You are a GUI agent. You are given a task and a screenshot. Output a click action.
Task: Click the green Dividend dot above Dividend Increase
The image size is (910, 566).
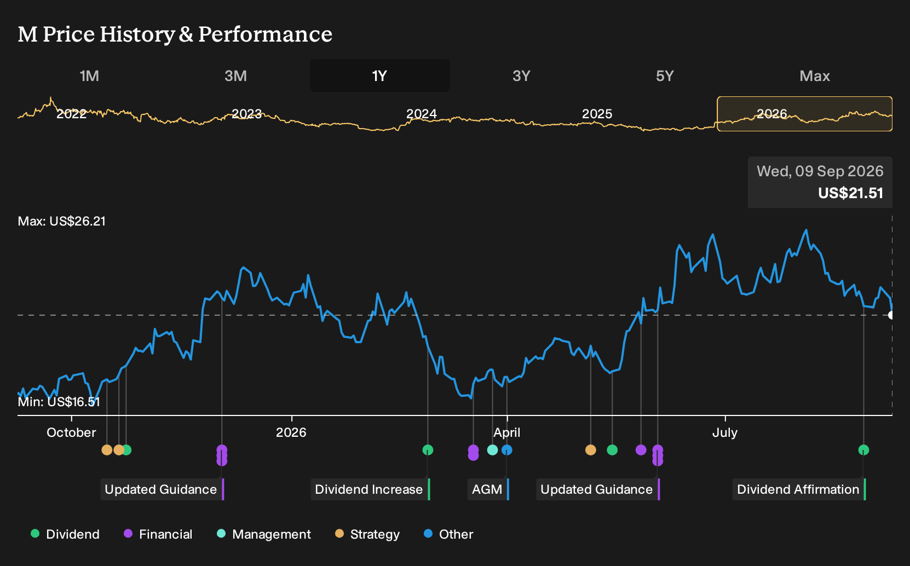428,450
